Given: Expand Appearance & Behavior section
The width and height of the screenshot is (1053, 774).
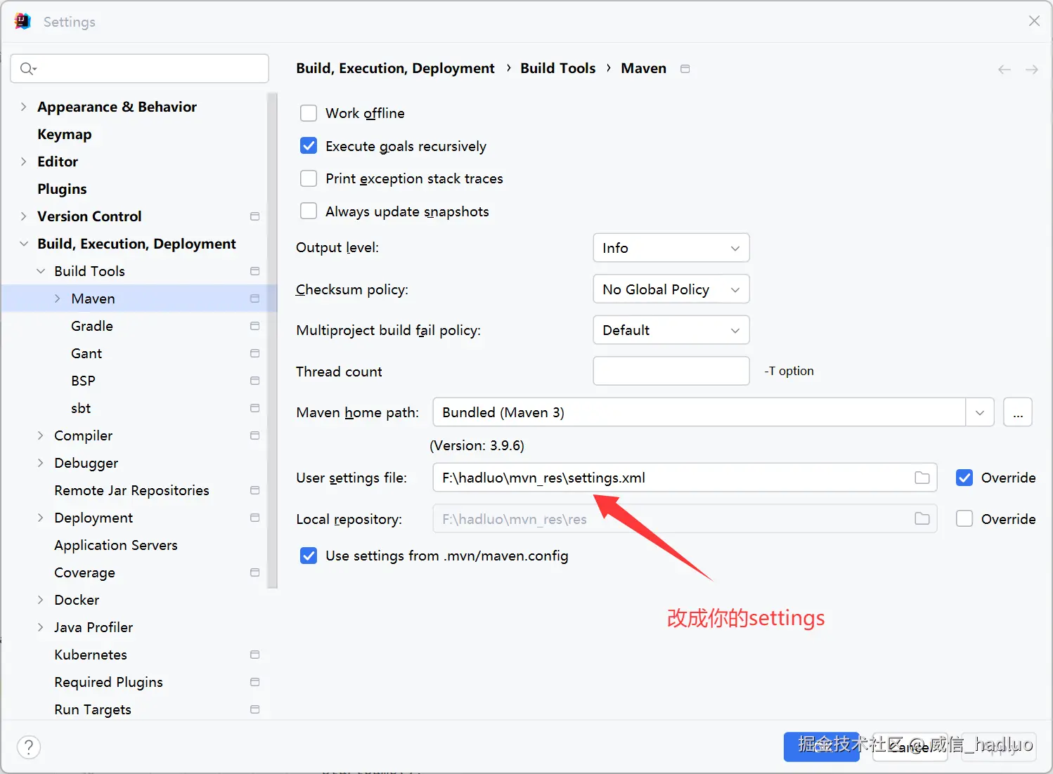Looking at the screenshot, I should point(23,107).
